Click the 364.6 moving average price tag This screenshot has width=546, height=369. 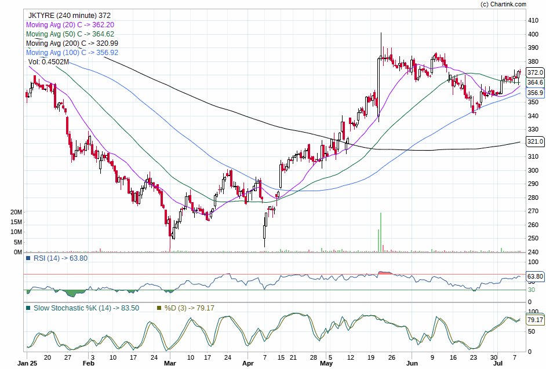(535, 82)
